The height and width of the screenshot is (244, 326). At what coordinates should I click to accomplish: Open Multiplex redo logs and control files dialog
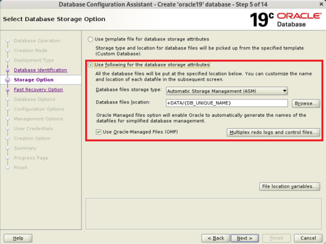(273, 132)
